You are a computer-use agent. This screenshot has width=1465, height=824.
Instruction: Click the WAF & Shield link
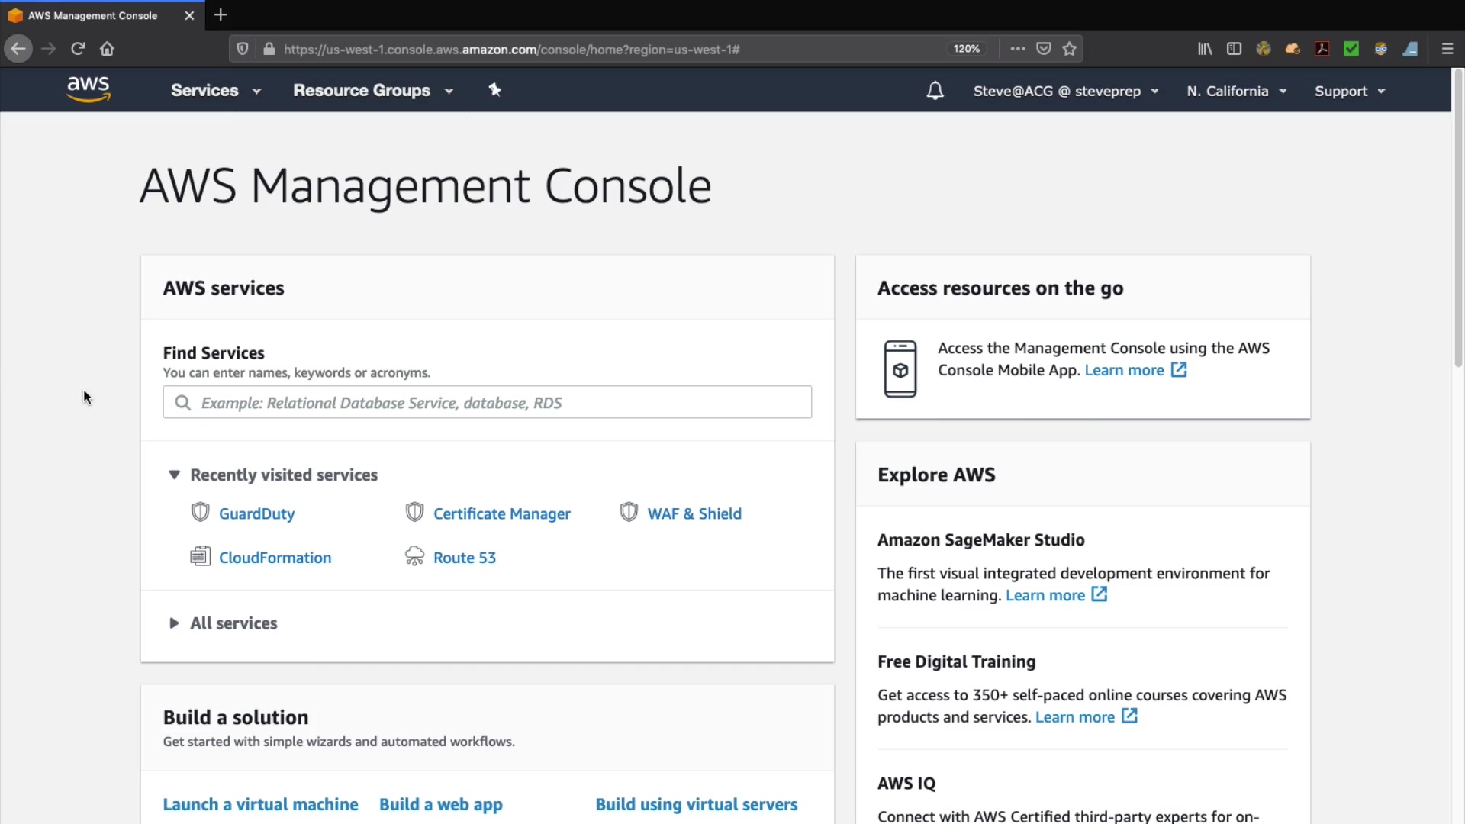[694, 513]
